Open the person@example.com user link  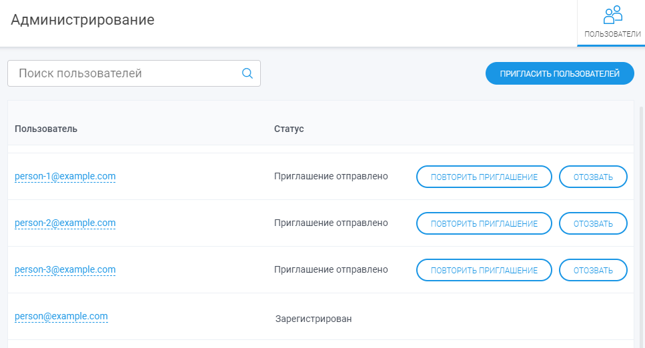click(x=61, y=316)
